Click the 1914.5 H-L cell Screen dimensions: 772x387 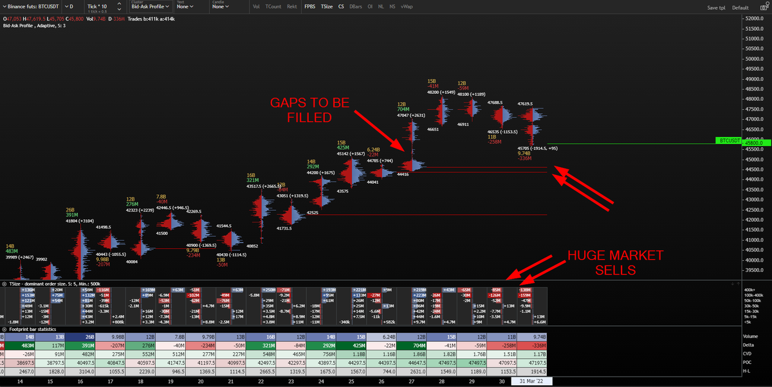point(533,371)
